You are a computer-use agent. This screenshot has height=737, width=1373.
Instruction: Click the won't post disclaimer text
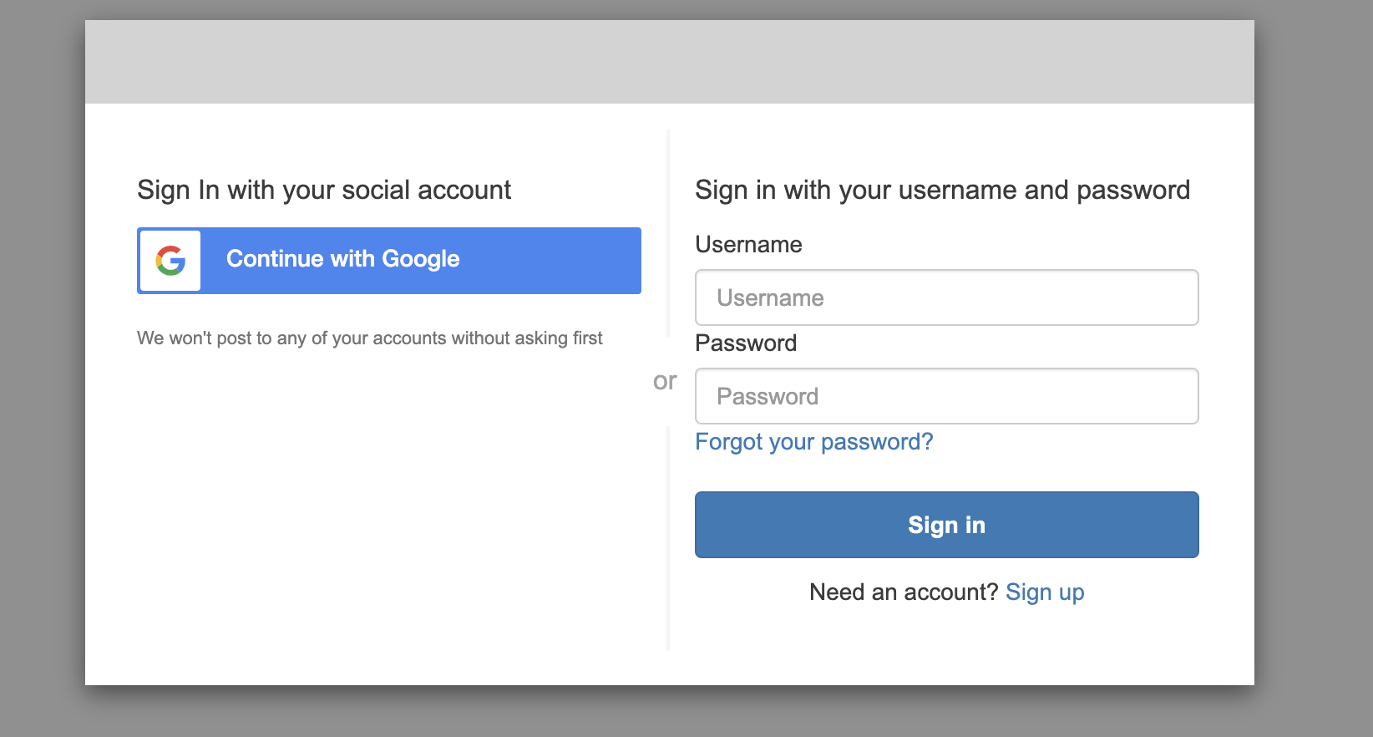coord(370,338)
